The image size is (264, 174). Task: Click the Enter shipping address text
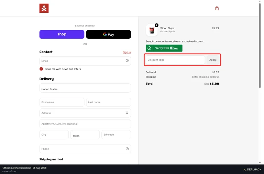[206, 77]
